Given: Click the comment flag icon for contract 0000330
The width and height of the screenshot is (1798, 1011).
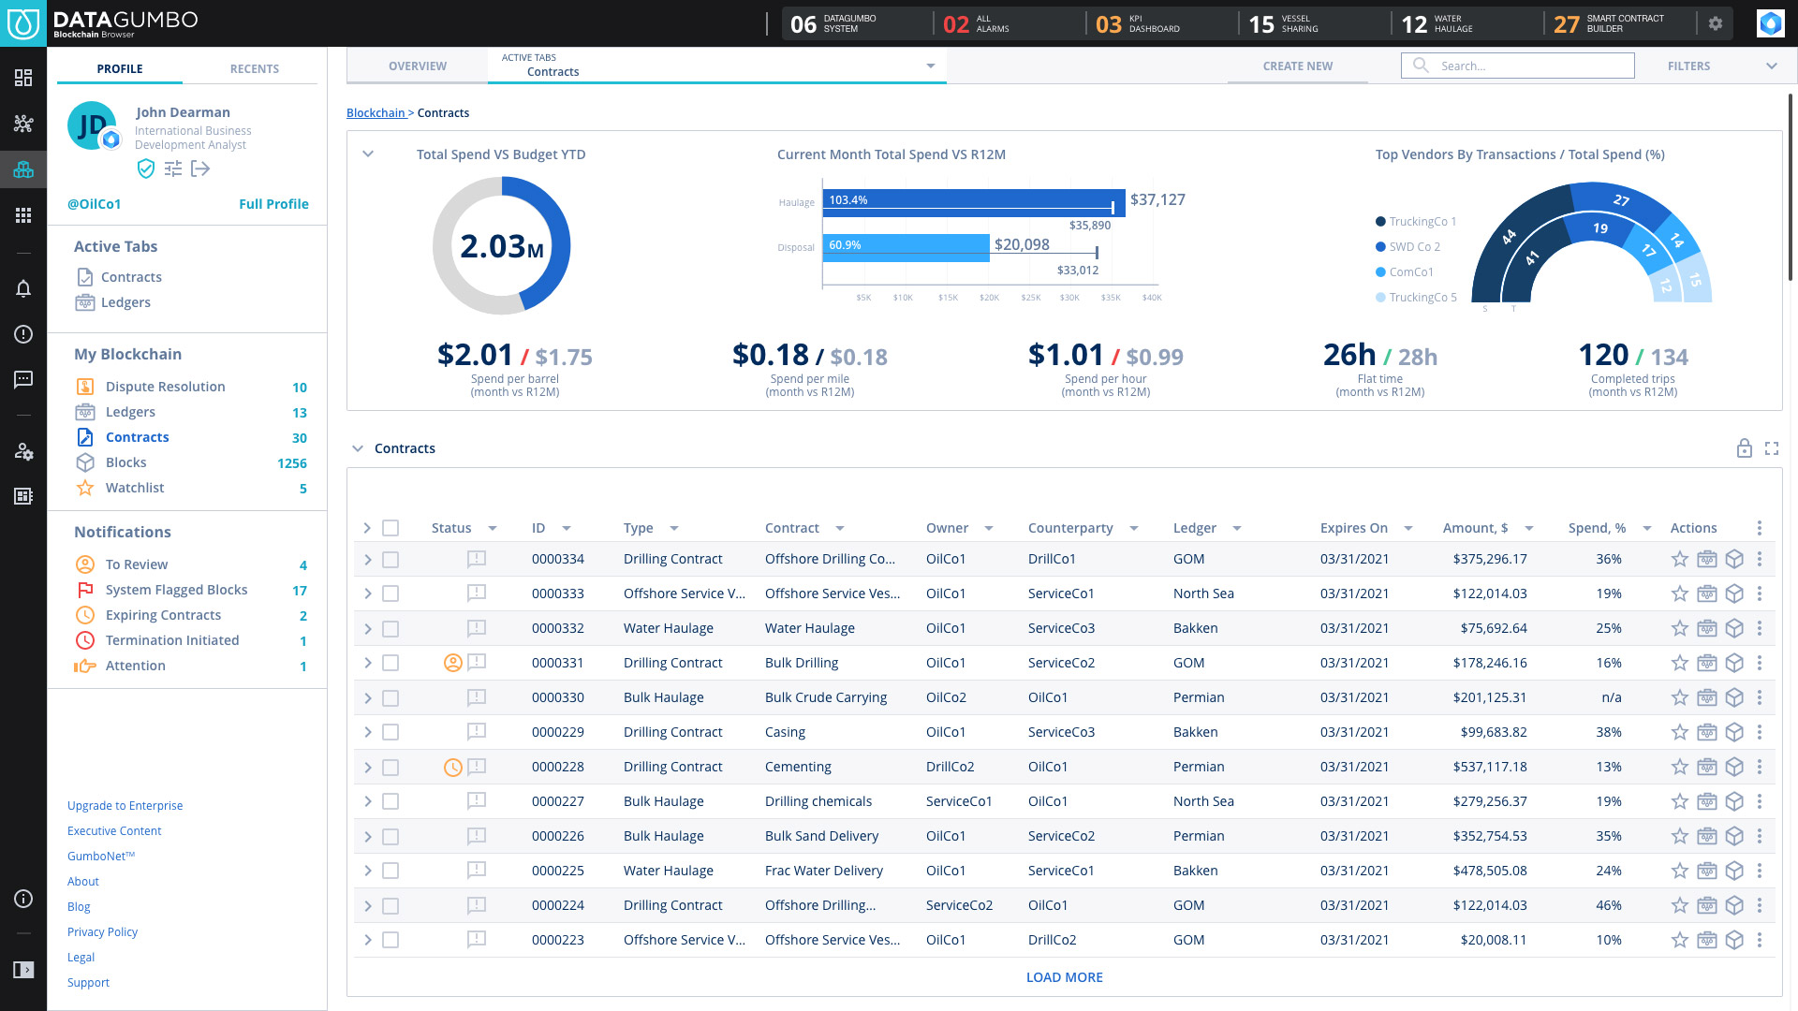Looking at the screenshot, I should pyautogui.click(x=477, y=697).
